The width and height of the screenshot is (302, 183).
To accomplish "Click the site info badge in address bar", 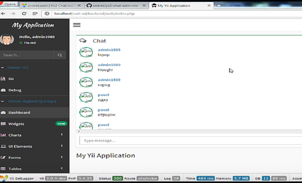I will tap(47, 14).
